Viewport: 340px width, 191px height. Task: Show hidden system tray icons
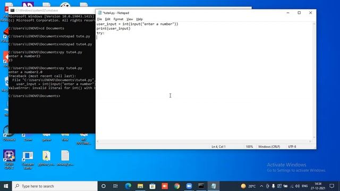click(261, 186)
